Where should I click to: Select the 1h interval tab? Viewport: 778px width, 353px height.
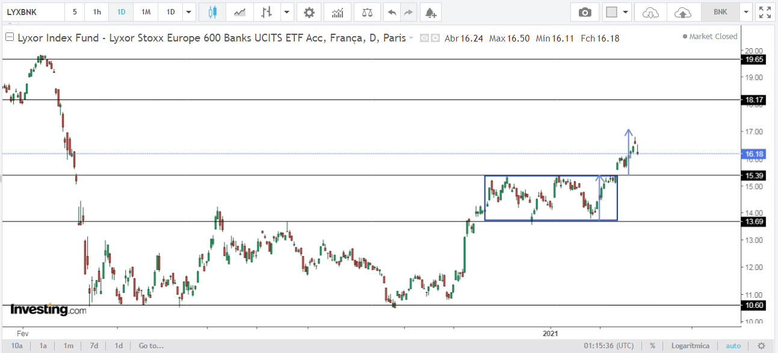[97, 12]
